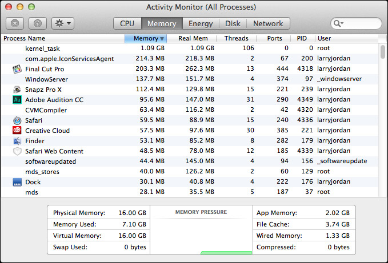The image size is (388, 263).
Task: Sort by the Threads column header
Action: [x=237, y=38]
